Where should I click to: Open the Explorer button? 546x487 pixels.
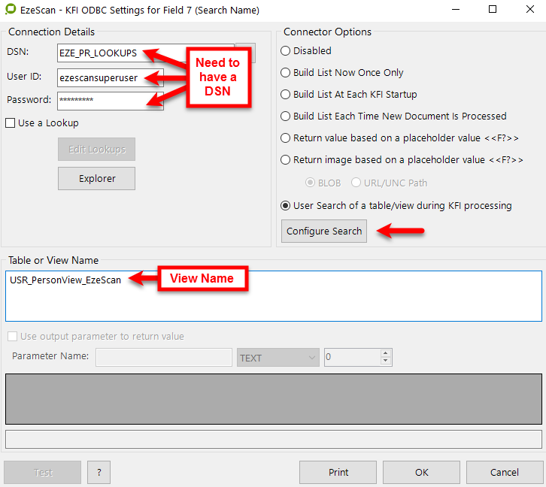coord(97,178)
